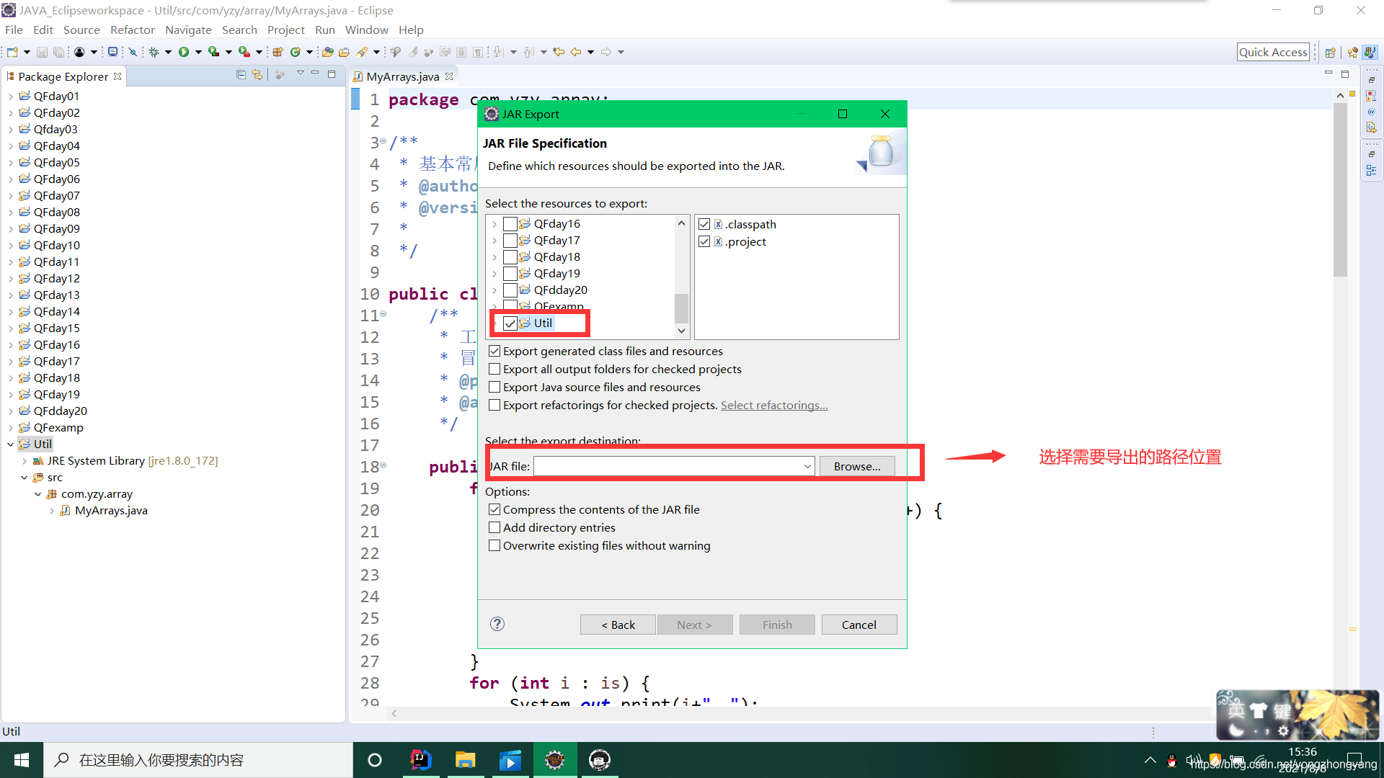Click the Previous Annotation toolbar icon
Screen dimensions: 1384x778
529,52
